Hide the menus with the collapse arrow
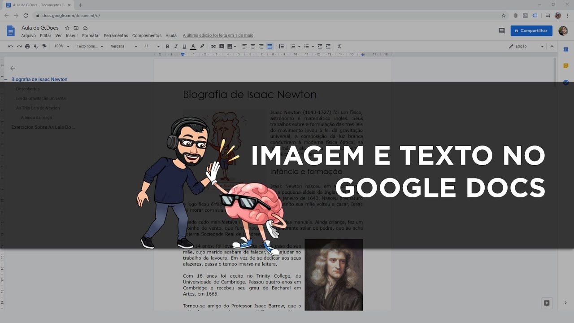This screenshot has height=323, width=574. point(552,46)
